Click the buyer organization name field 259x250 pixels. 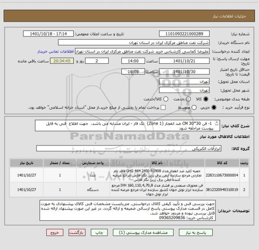coord(134,43)
